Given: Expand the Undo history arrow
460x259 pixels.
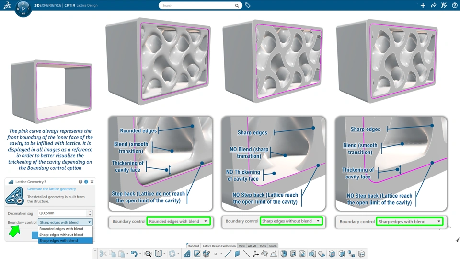Looking at the screenshot, I should [140, 254].
